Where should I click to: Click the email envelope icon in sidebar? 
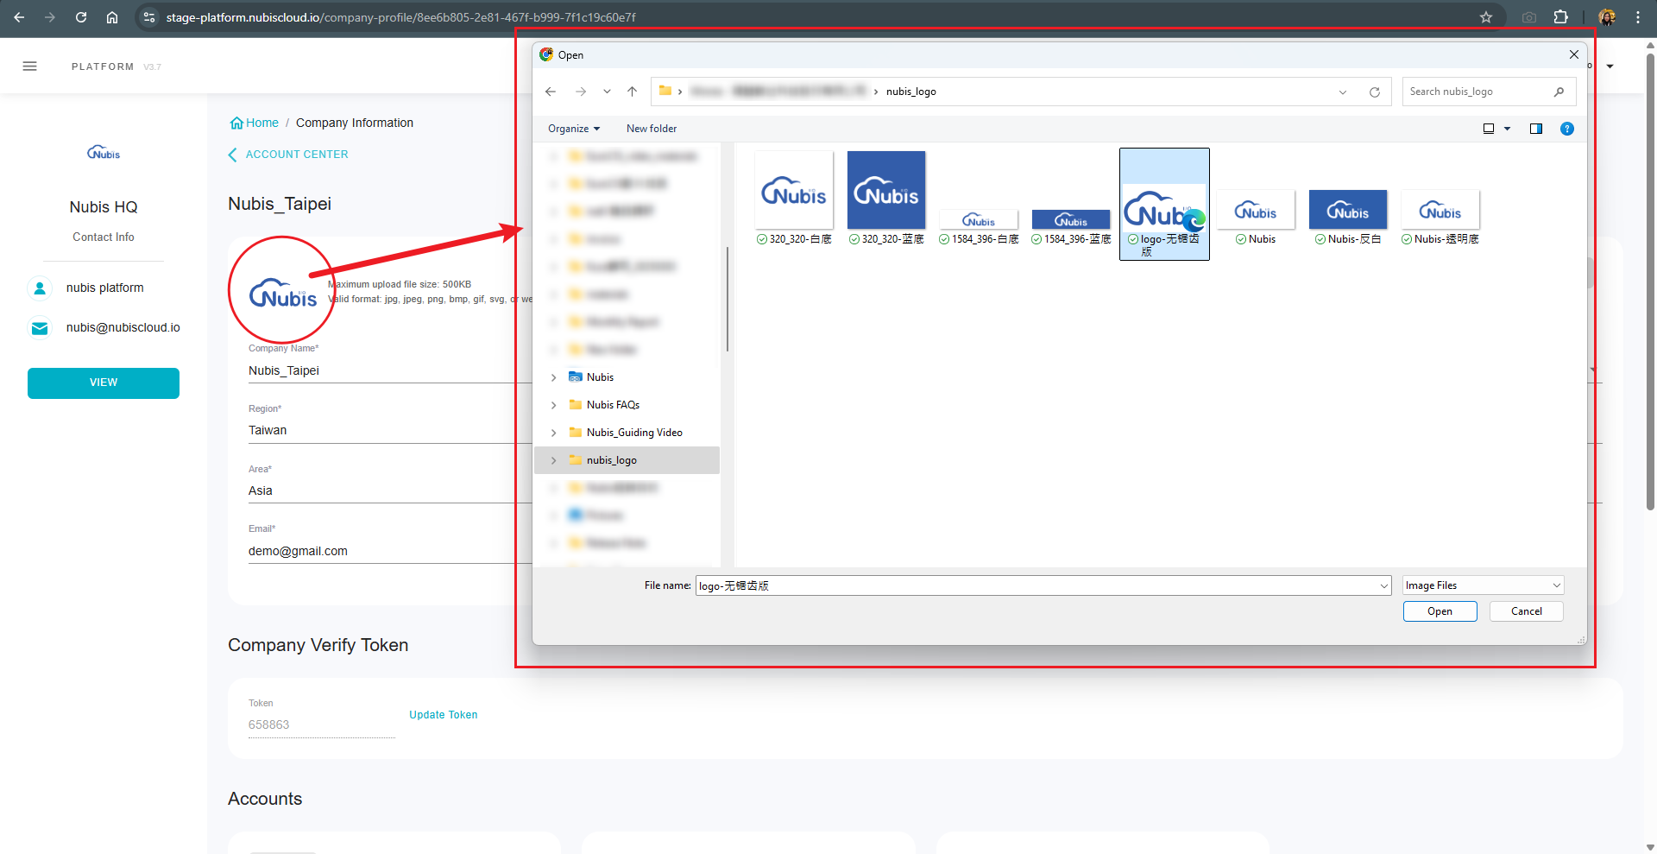(40, 328)
